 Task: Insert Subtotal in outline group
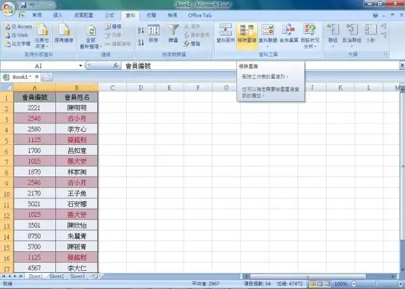tap(371, 33)
